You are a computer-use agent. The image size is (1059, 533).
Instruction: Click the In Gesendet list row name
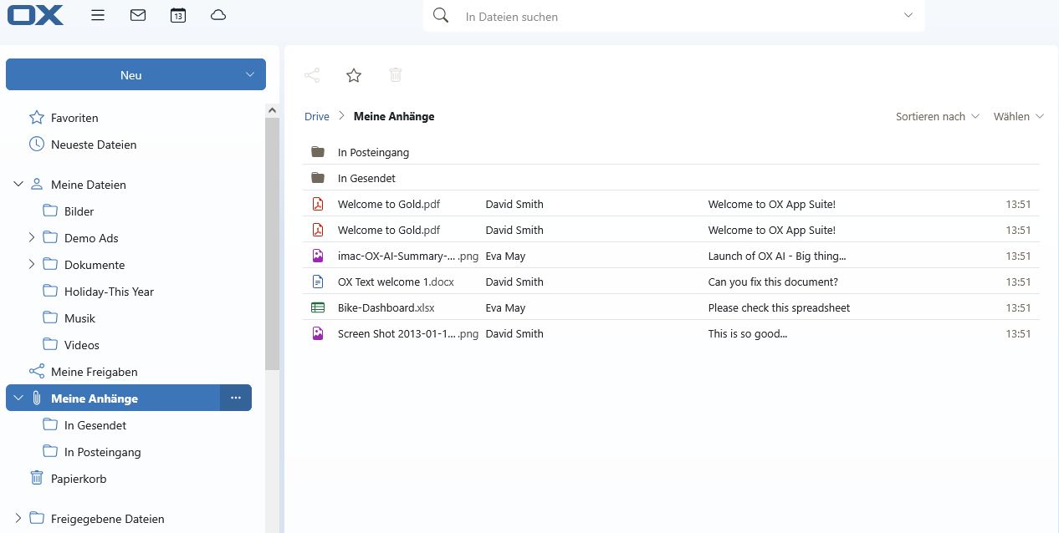pos(366,178)
